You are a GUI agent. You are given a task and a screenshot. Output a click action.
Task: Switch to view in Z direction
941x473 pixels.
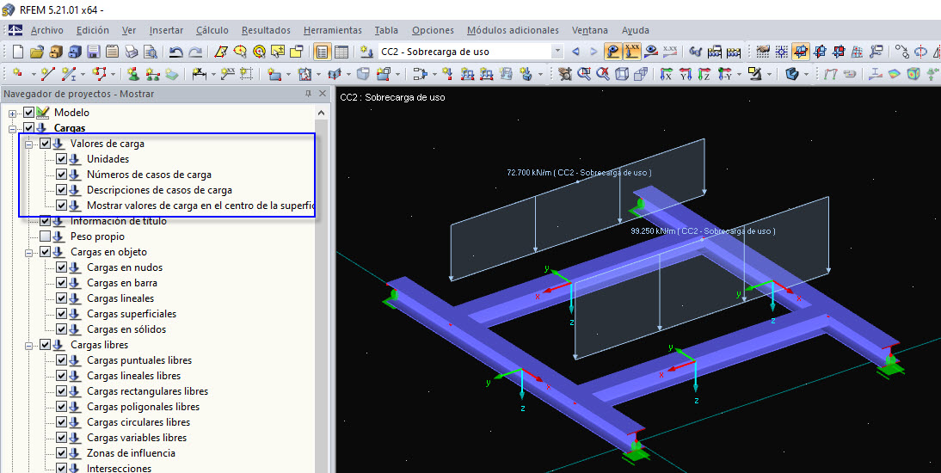click(x=704, y=74)
